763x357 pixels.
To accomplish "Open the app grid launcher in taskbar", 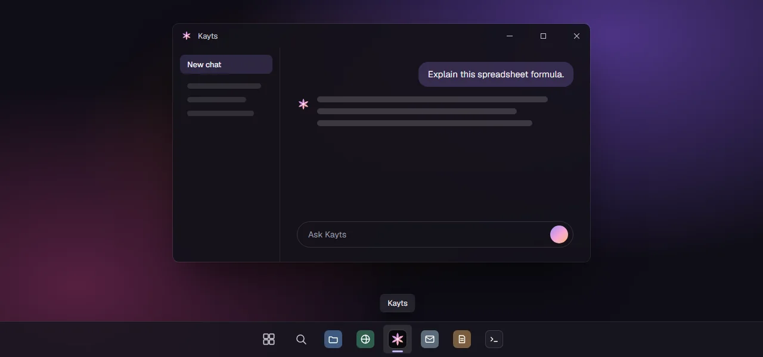I will click(269, 339).
